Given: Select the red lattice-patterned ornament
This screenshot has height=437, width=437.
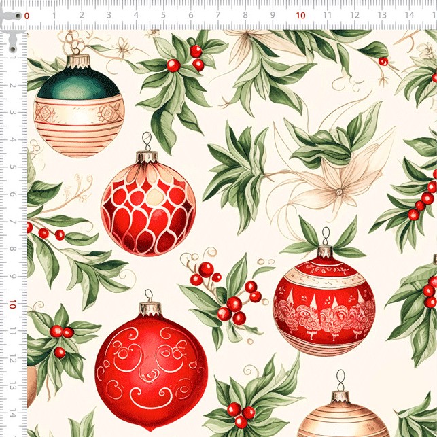Looking at the screenshot, I should click(148, 204).
